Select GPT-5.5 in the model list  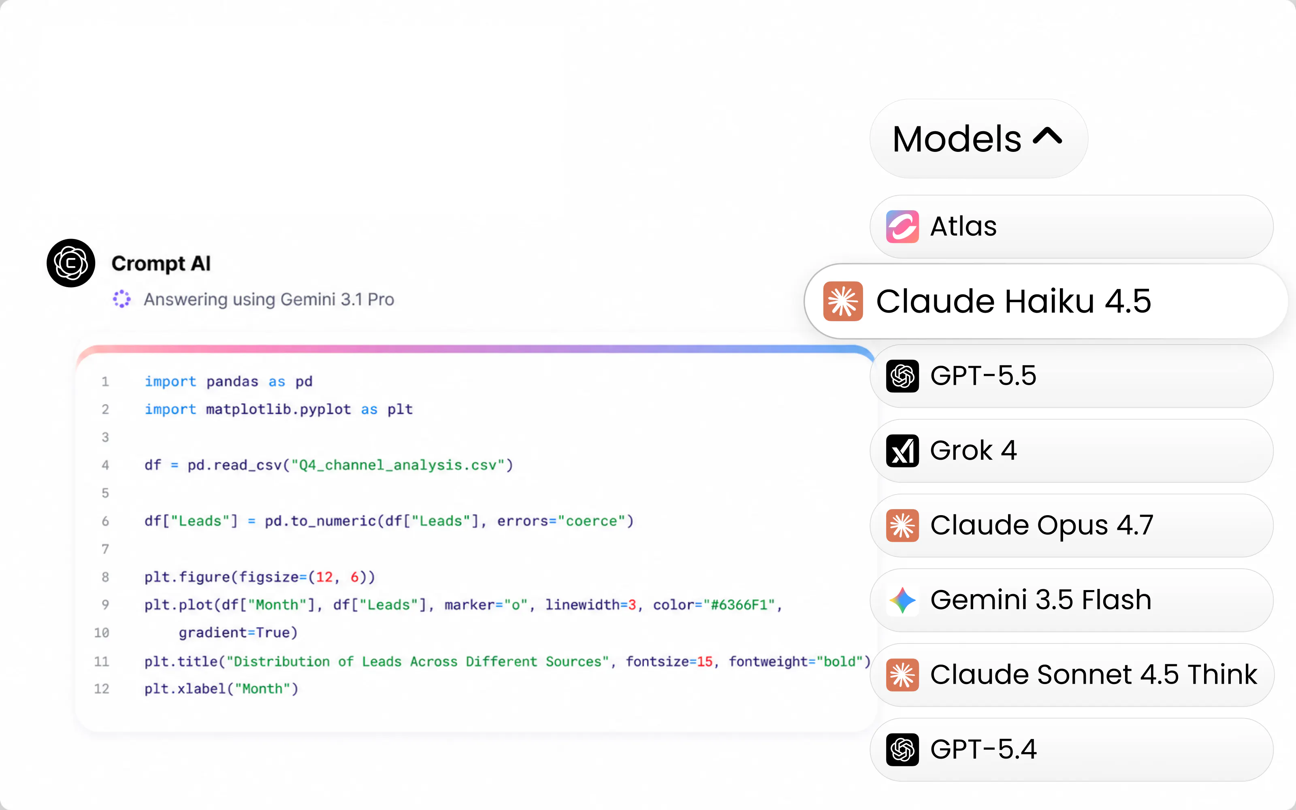click(1072, 376)
